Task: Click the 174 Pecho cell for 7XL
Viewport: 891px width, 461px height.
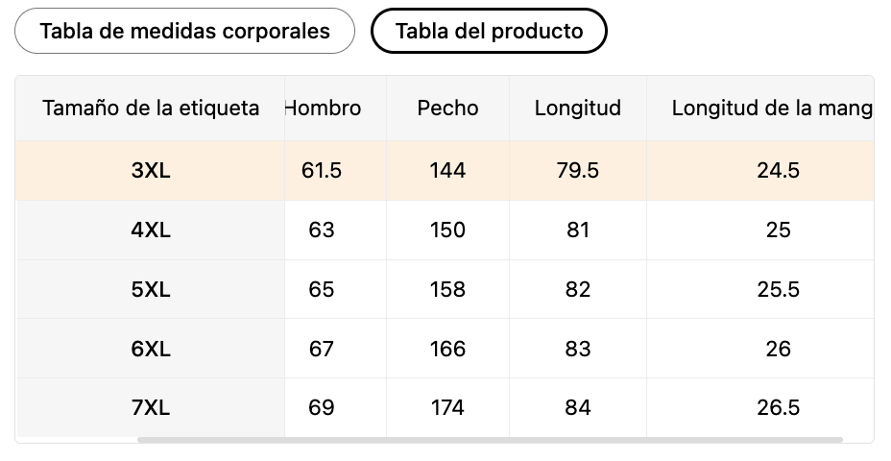Action: click(x=447, y=407)
